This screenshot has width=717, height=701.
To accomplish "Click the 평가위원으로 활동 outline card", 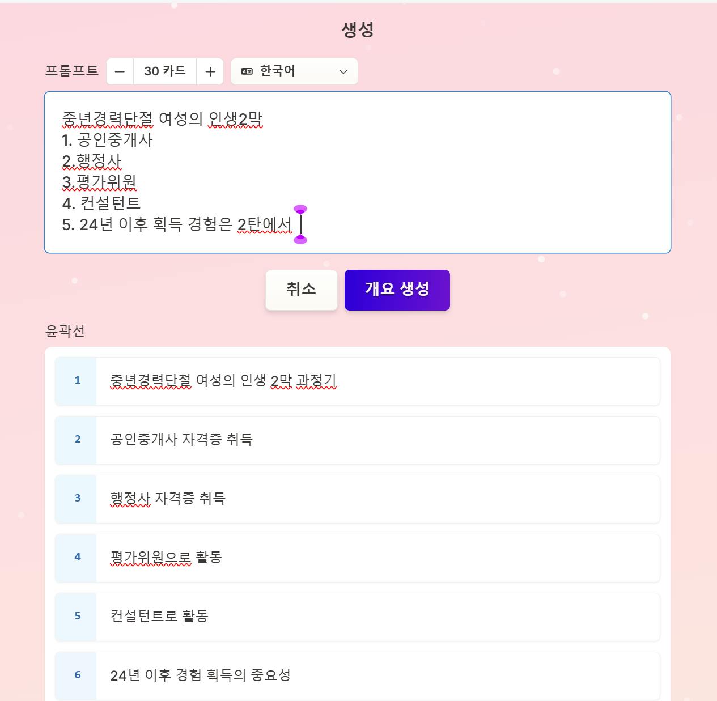I will (166, 558).
